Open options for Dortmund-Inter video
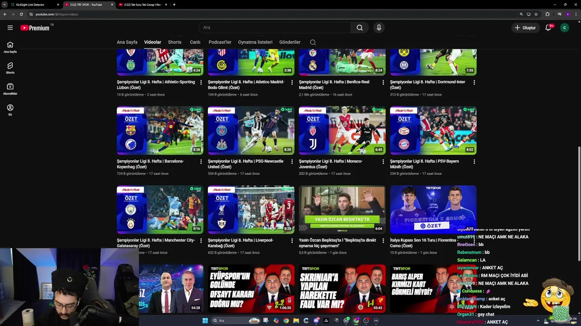Image resolution: width=581 pixels, height=326 pixels. pos(474,82)
